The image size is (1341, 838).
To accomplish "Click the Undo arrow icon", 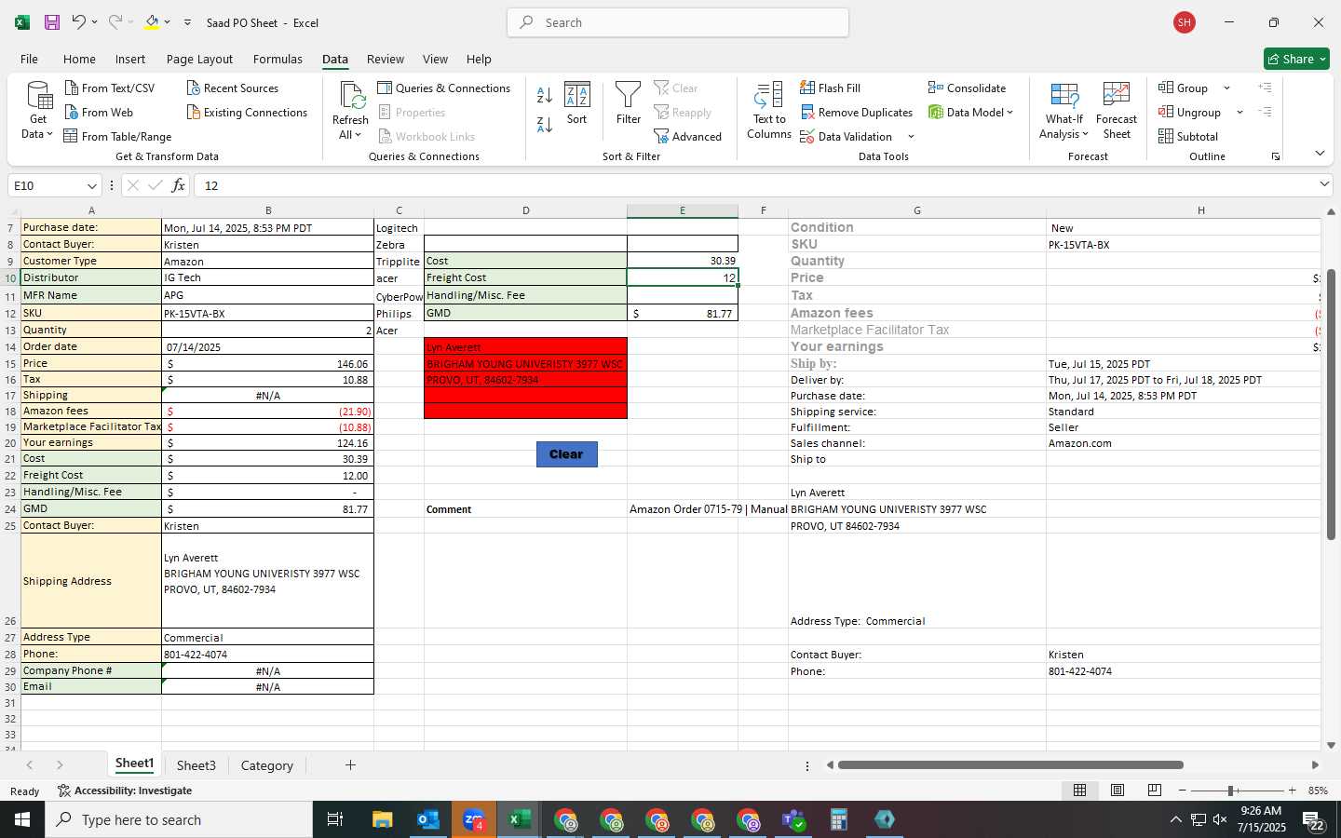I will point(79,22).
